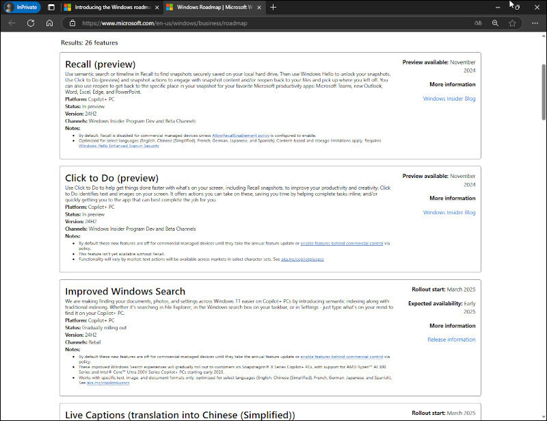
Task: Open Windows Insider Blog link in Click to Do card
Action: pyautogui.click(x=449, y=212)
